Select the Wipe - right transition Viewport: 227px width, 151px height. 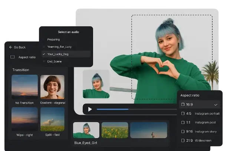coord(24,119)
